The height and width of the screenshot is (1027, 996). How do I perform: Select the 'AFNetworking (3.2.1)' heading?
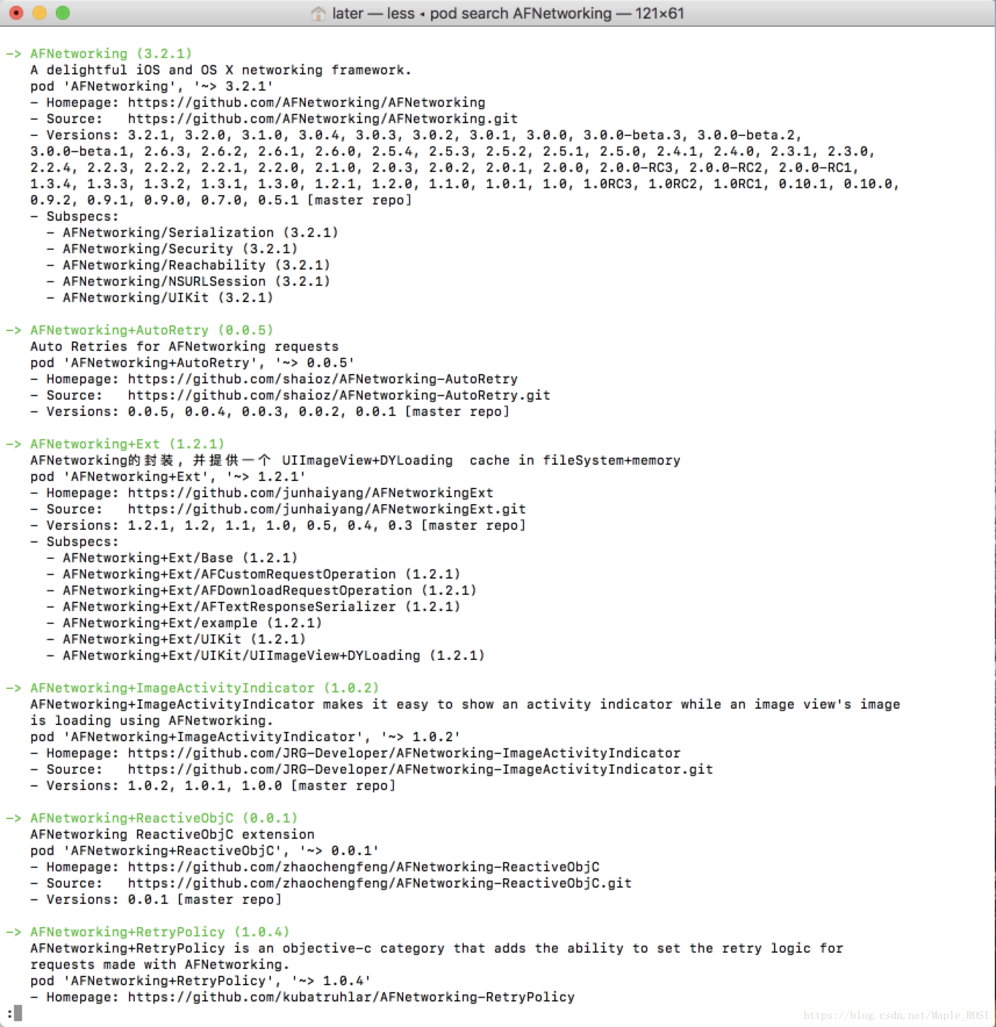point(111,53)
